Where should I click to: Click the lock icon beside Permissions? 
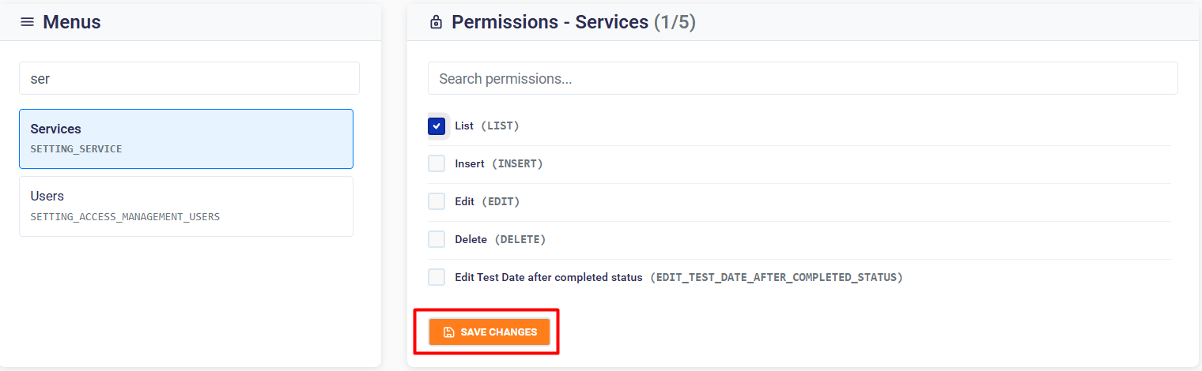(x=436, y=23)
